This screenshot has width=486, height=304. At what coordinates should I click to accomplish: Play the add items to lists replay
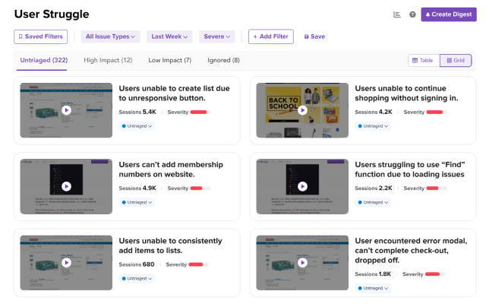point(66,263)
